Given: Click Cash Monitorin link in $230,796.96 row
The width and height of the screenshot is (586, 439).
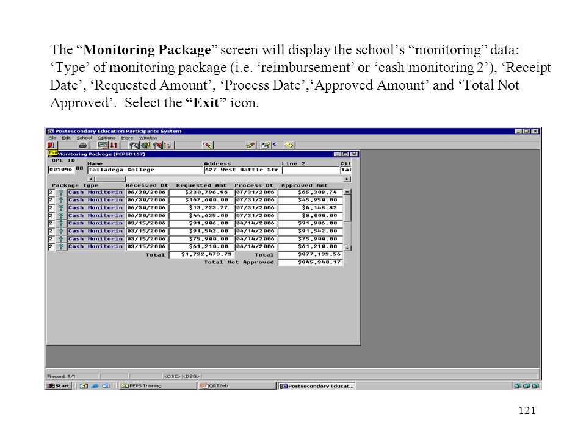Looking at the screenshot, I should (x=95, y=193).
